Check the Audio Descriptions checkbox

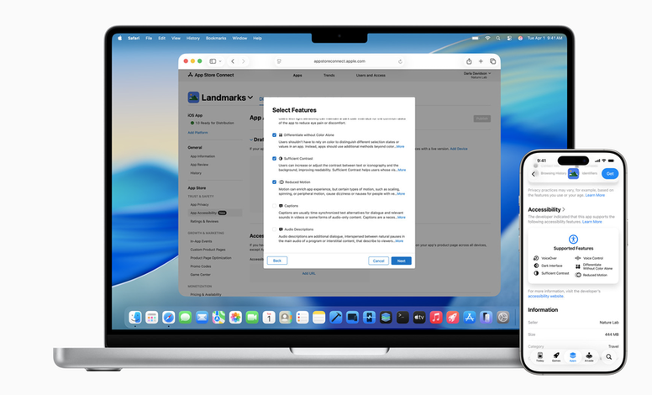coord(274,229)
